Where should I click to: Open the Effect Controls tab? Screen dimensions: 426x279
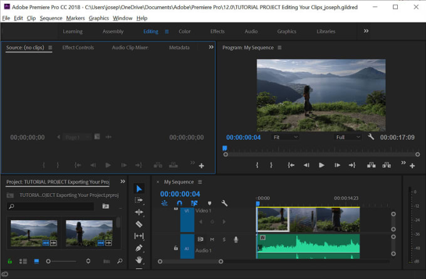click(78, 48)
